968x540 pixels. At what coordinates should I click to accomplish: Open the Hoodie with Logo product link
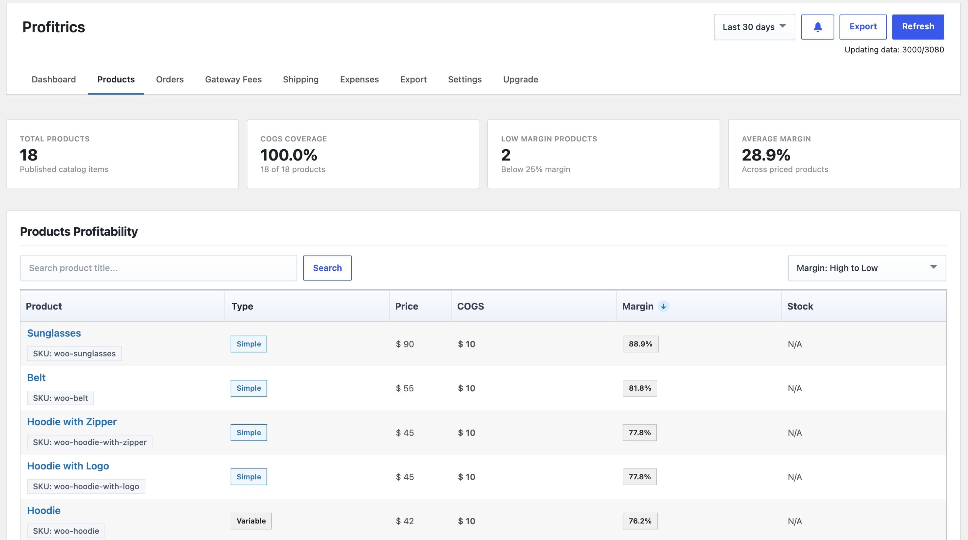(x=68, y=466)
